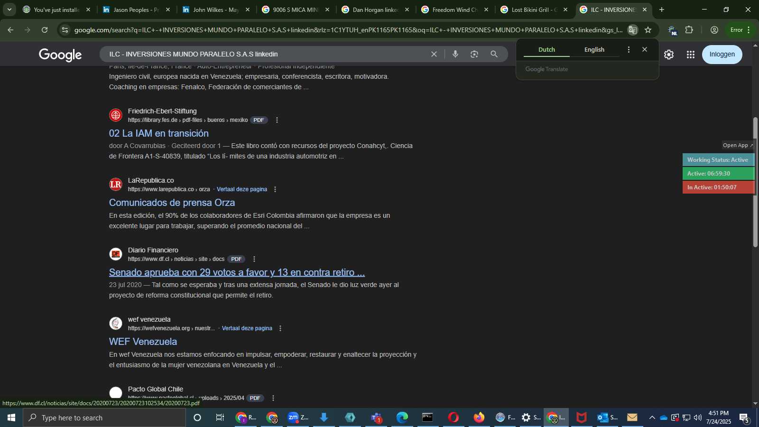Open Senado aprueba con 29 votos result
Screen dimensions: 759x427
coord(237,272)
